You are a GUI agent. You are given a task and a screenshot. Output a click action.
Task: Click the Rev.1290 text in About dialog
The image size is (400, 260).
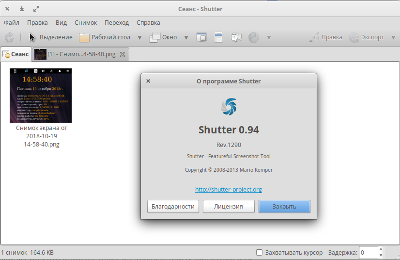coord(229,145)
